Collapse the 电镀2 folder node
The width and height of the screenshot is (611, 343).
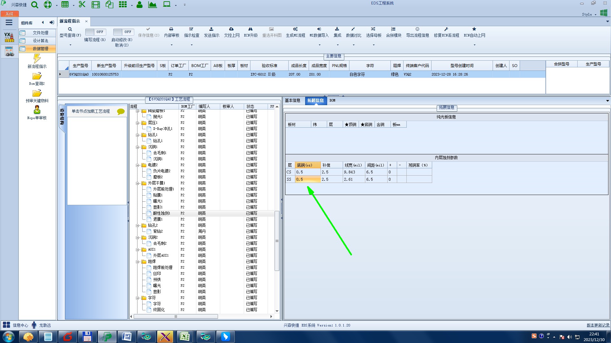(138, 165)
